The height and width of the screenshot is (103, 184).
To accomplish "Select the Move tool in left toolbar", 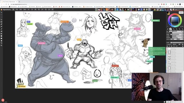I will tap(1, 12).
